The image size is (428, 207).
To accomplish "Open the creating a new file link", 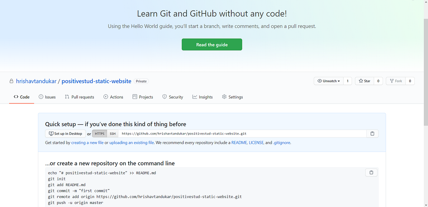I will click(87, 143).
